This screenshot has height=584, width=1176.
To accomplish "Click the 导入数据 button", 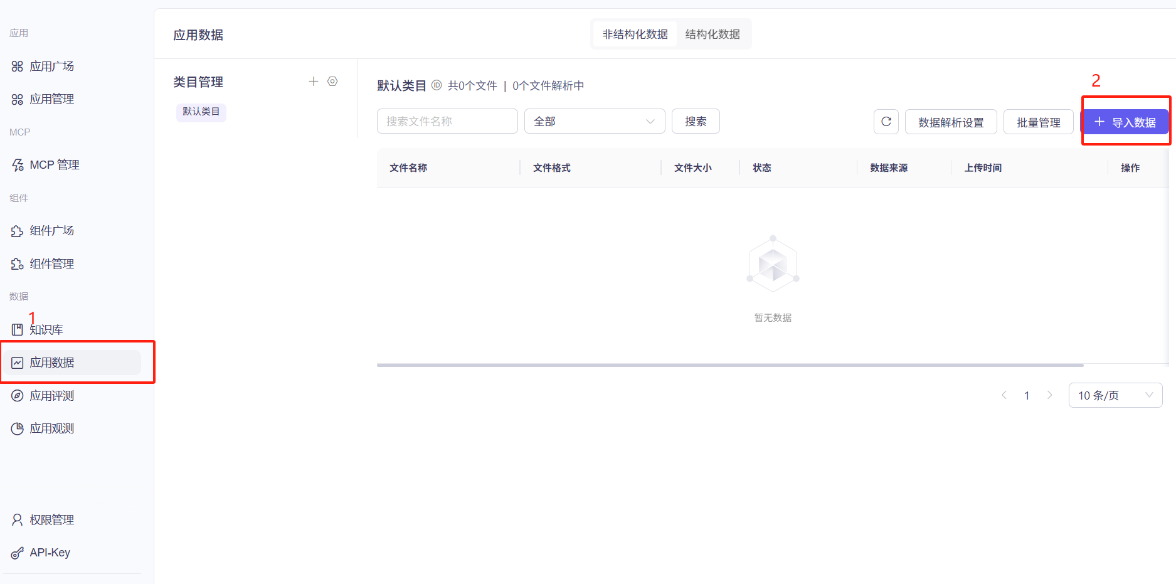I will (1126, 122).
